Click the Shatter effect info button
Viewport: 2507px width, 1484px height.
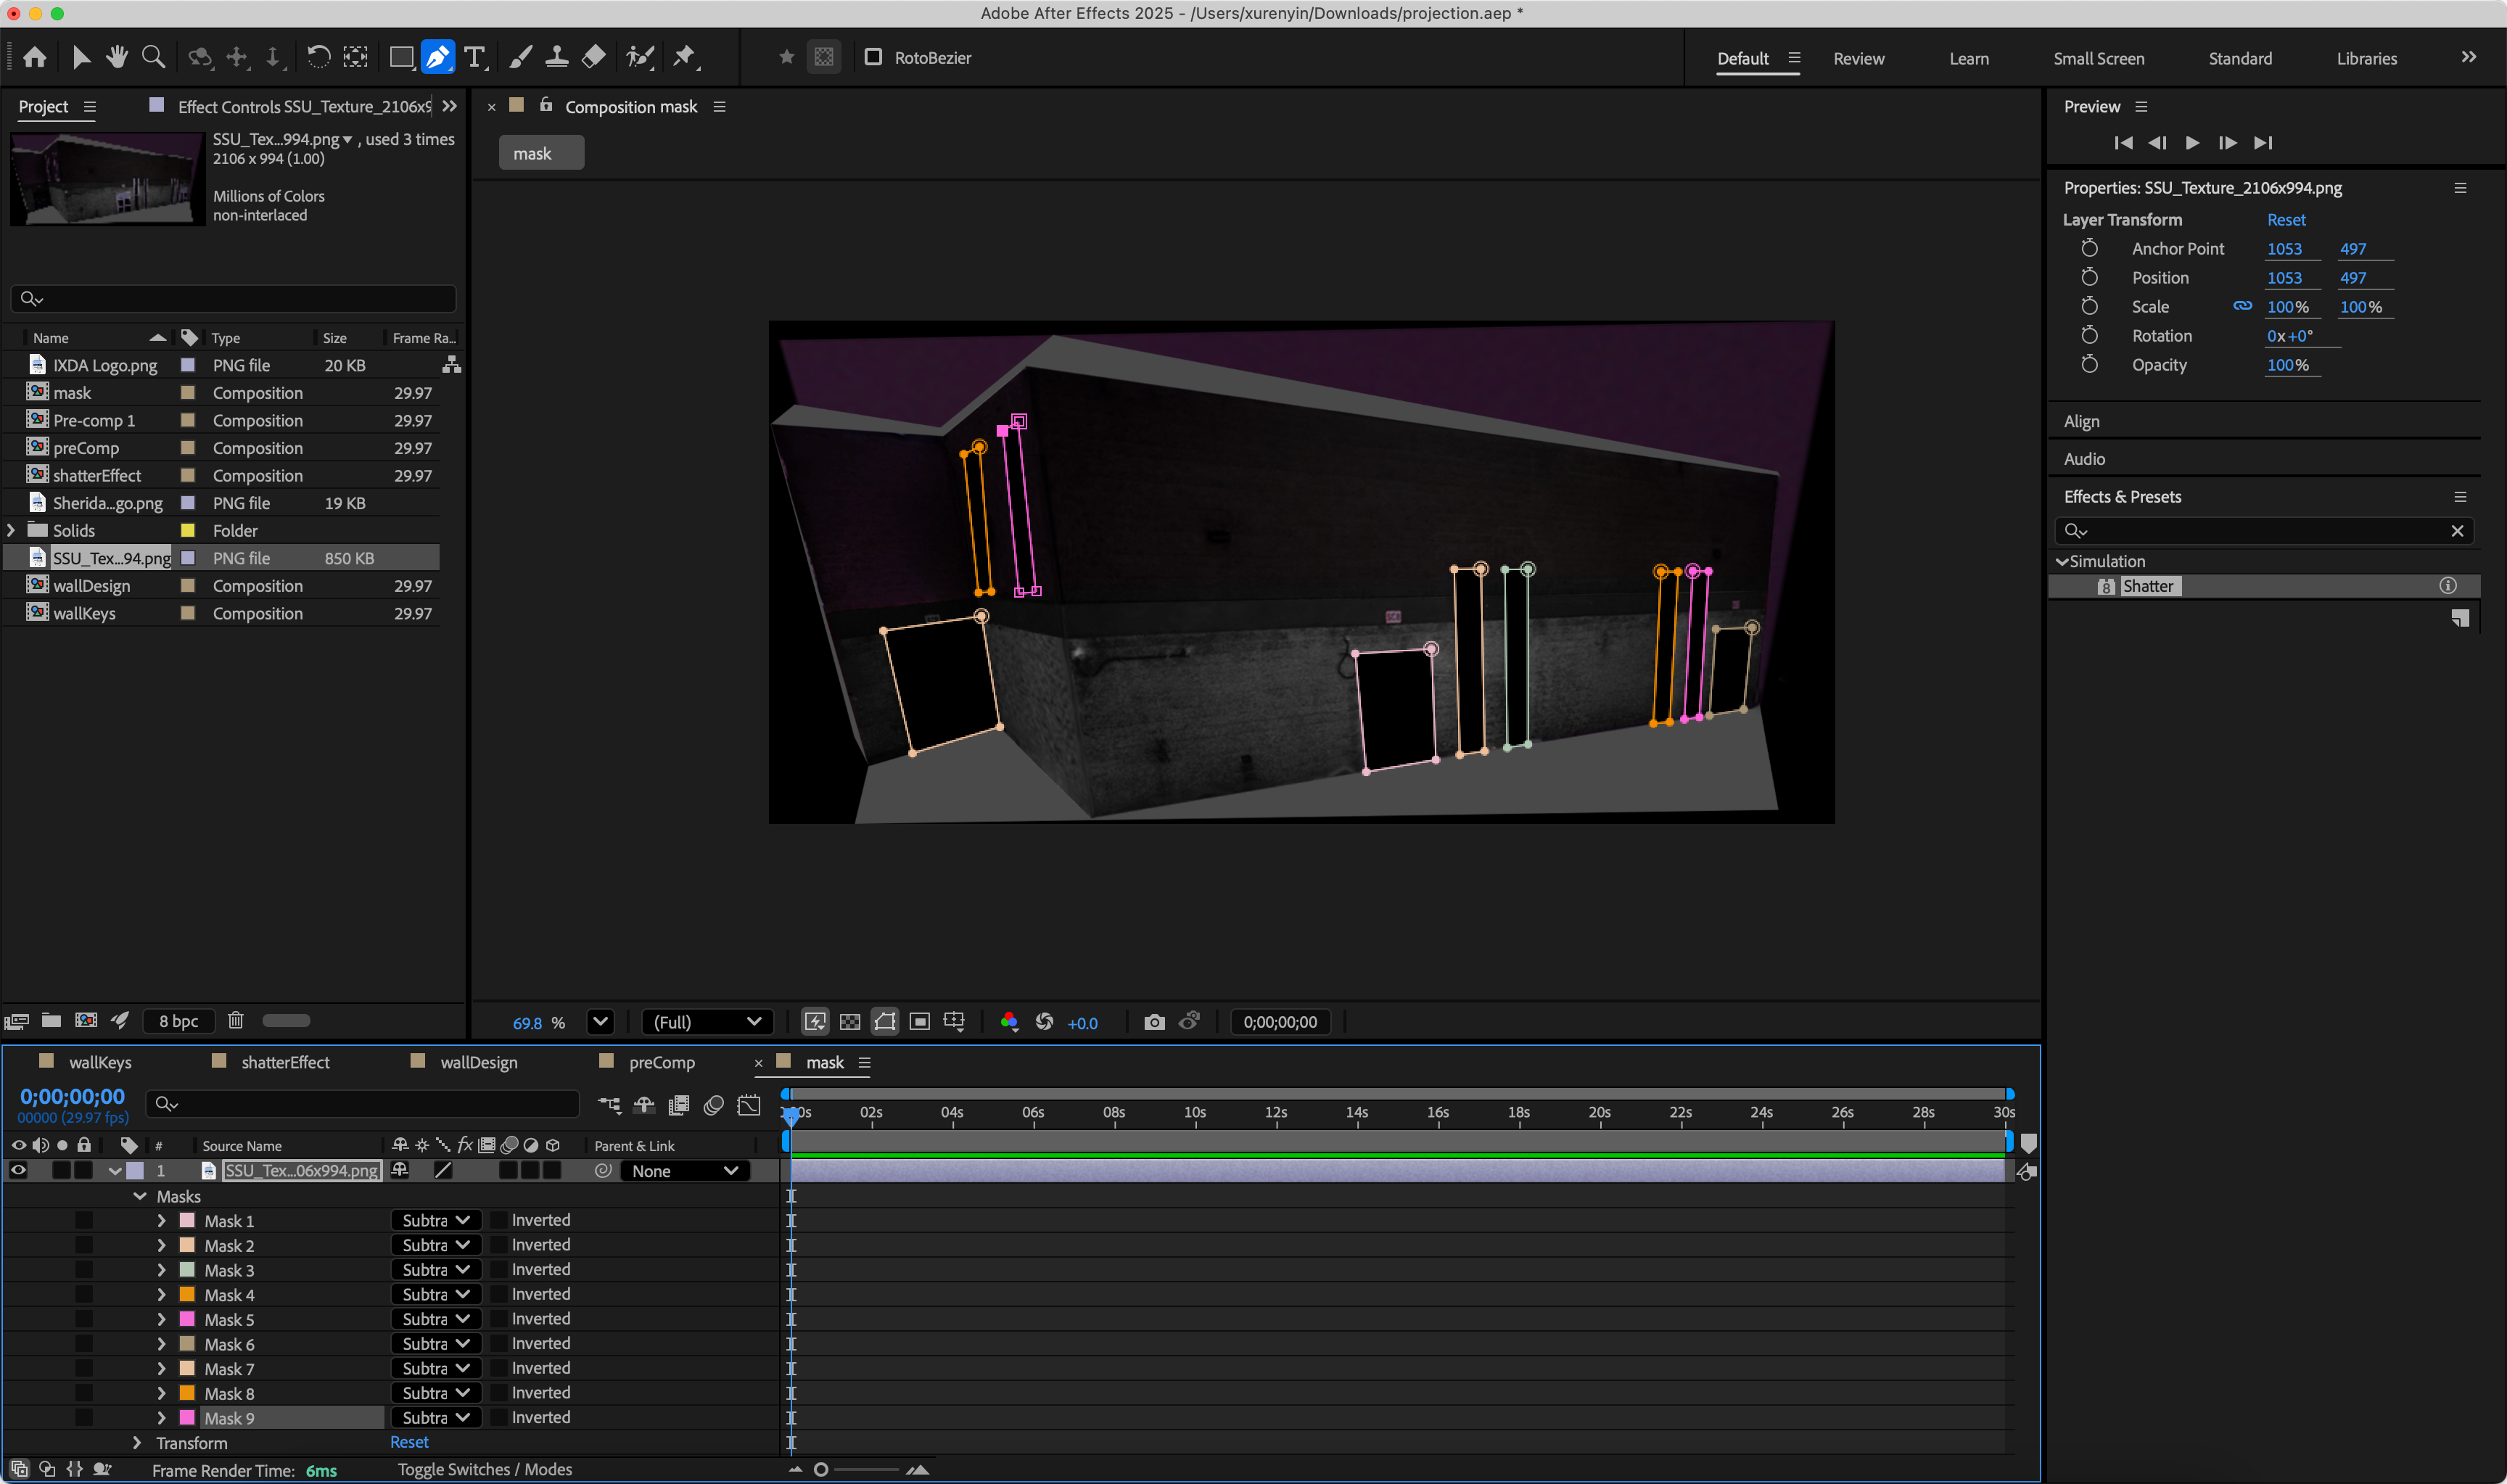[2449, 585]
